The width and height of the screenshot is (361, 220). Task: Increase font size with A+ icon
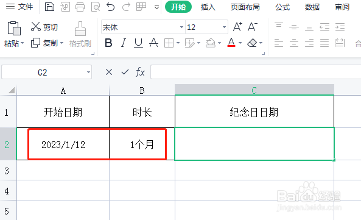[x=237, y=27]
